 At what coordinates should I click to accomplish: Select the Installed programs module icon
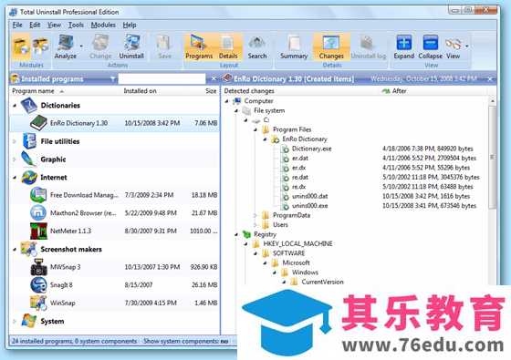(x=21, y=46)
